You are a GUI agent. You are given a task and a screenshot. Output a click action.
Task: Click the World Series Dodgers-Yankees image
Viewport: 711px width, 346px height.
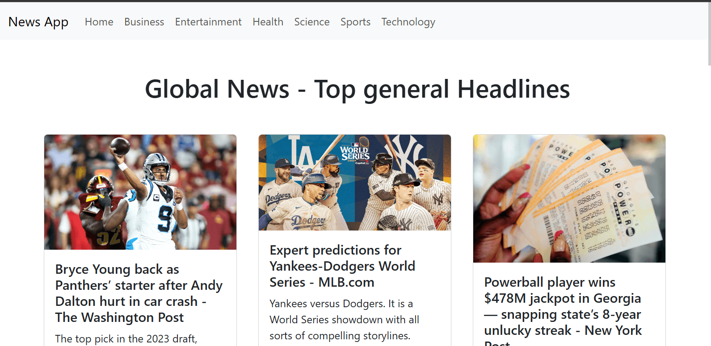355,182
